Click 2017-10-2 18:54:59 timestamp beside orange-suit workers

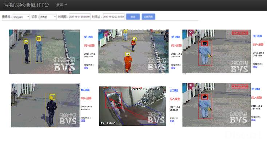(176, 55)
